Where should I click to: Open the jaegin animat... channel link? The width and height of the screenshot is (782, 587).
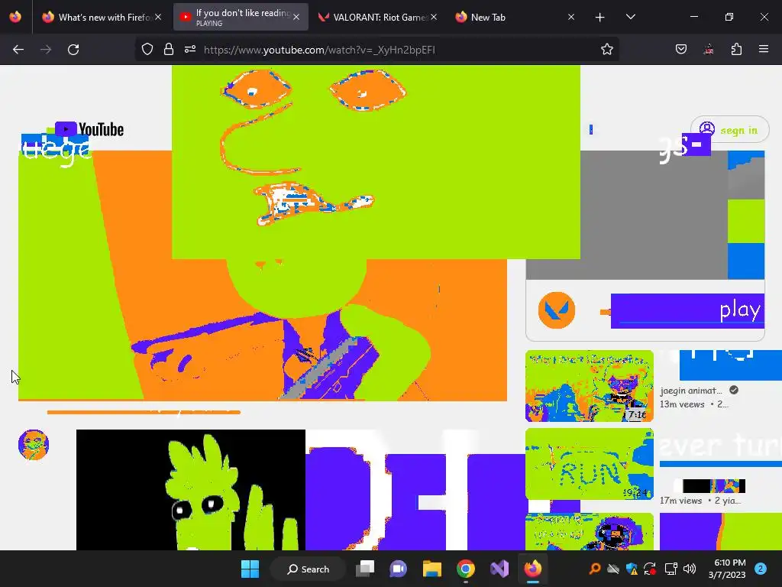pyautogui.click(x=690, y=391)
